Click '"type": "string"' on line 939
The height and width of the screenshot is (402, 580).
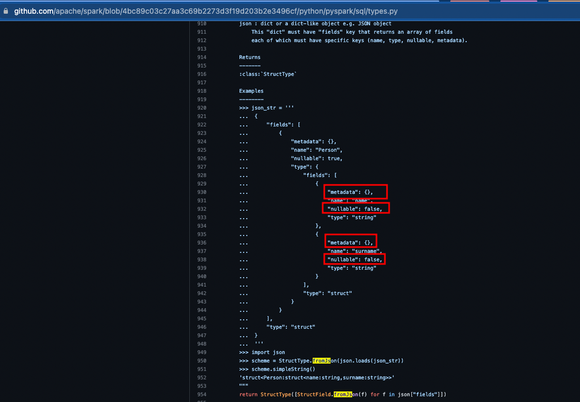352,268
